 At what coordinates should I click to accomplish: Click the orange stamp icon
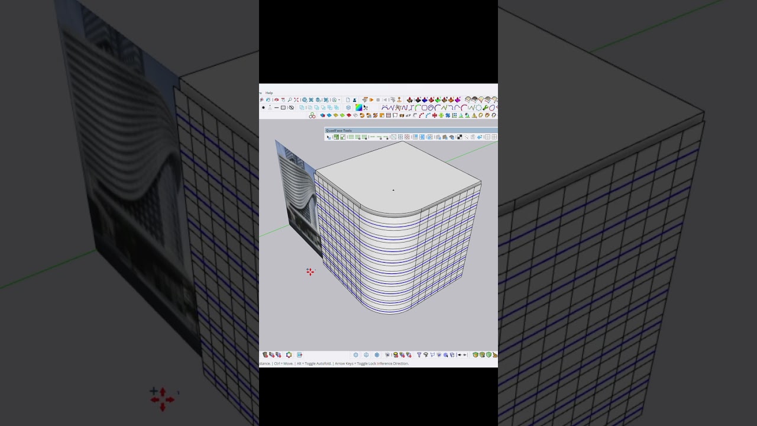(399, 100)
